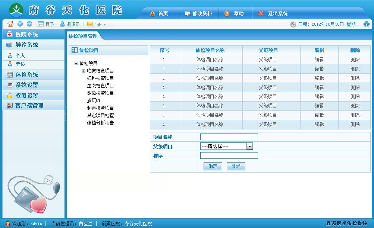
Task: Open 体检系统 in the sidebar
Action: [34, 74]
